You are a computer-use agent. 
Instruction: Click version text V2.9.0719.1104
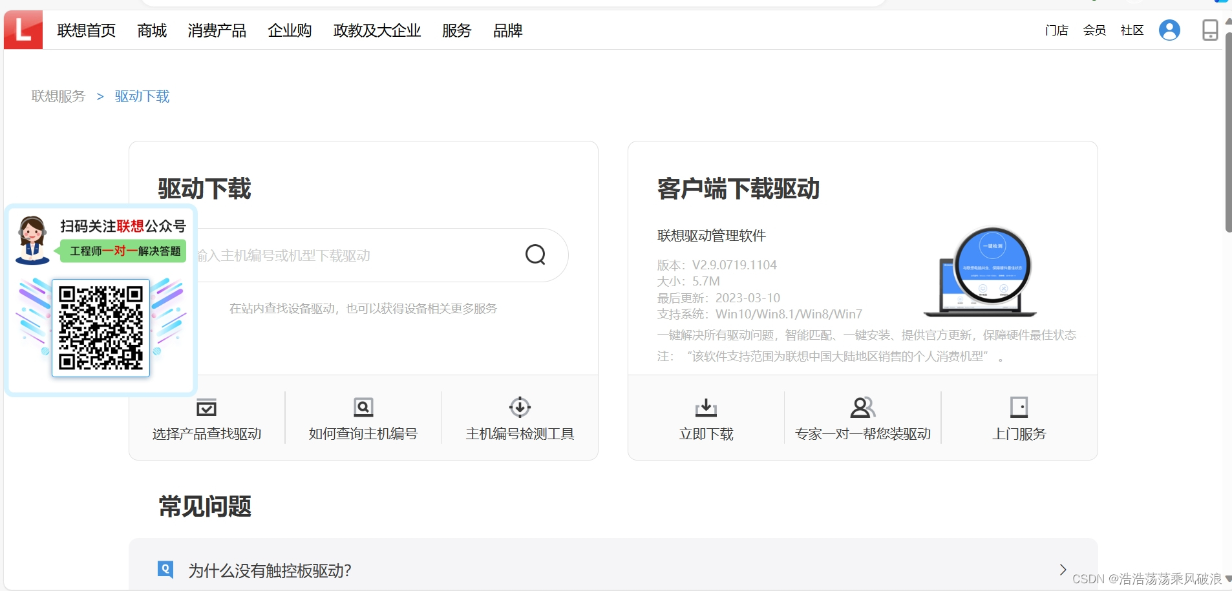[x=717, y=265]
